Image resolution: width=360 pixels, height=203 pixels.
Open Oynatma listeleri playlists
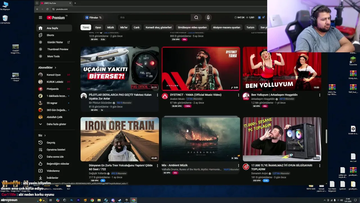[x=54, y=150]
